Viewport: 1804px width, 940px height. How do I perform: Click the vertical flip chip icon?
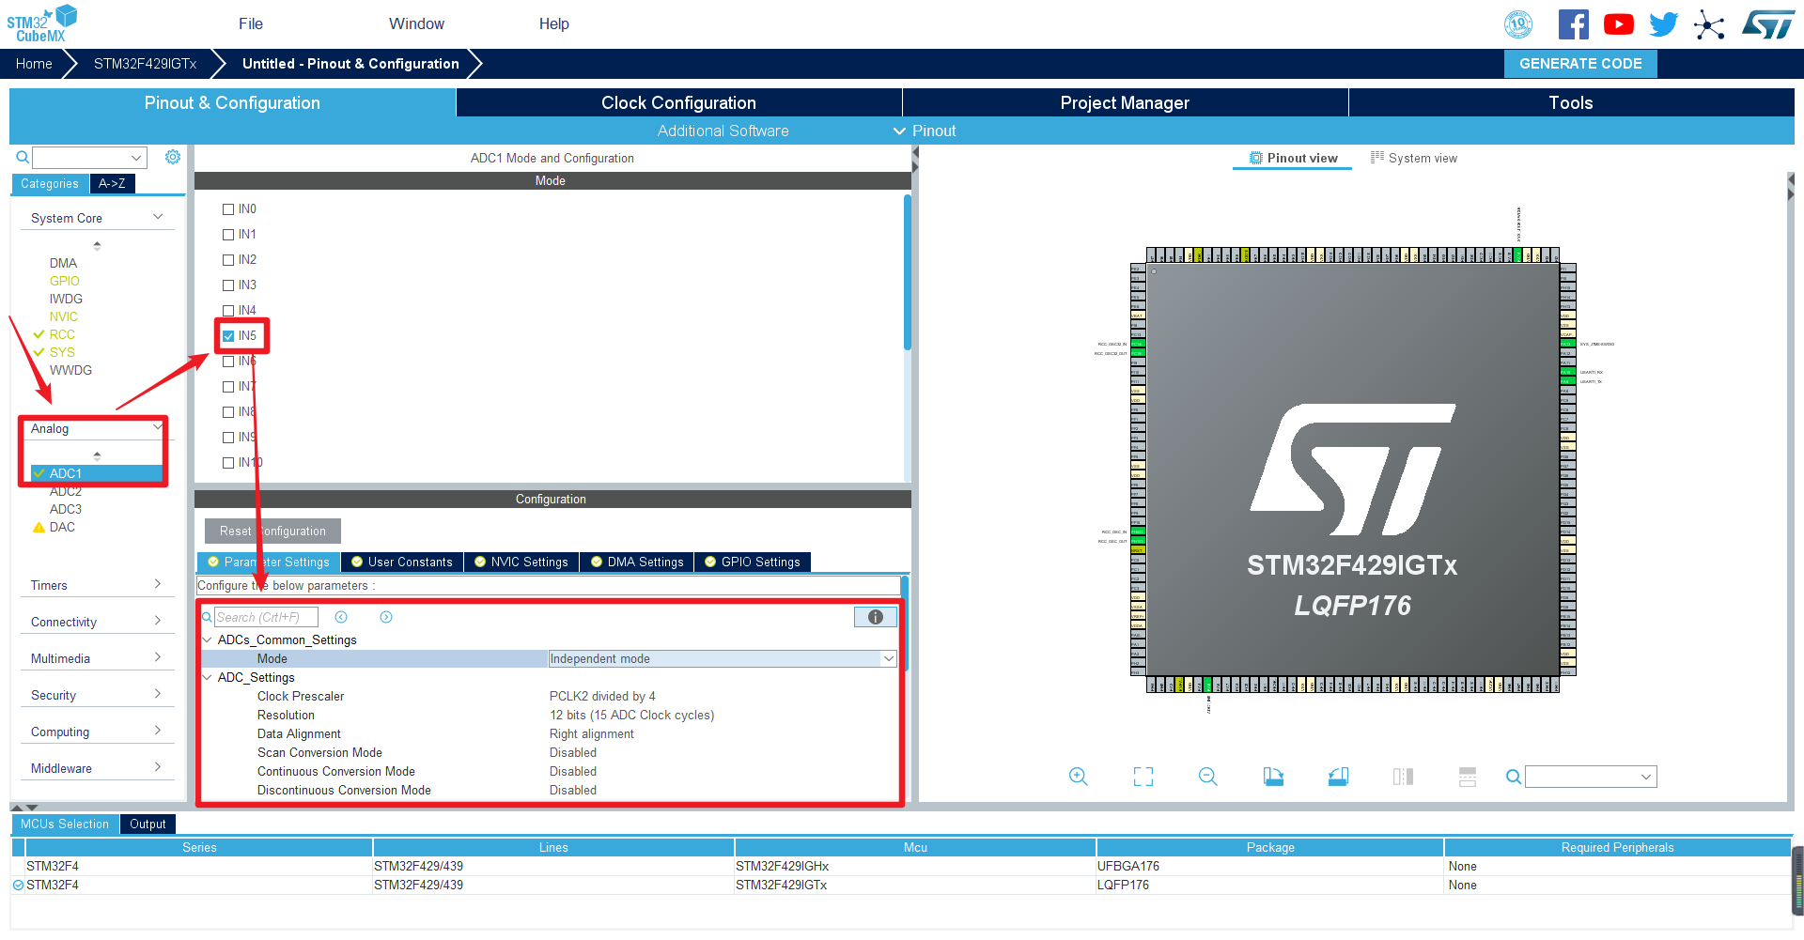pyautogui.click(x=1468, y=777)
